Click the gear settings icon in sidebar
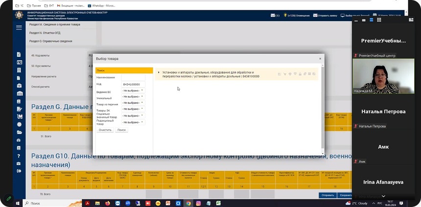 [x=19, y=124]
